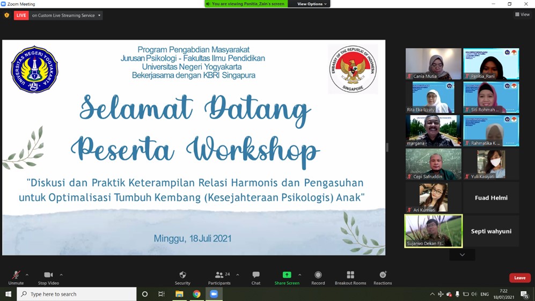Open File Explorer from the taskbar

179,294
